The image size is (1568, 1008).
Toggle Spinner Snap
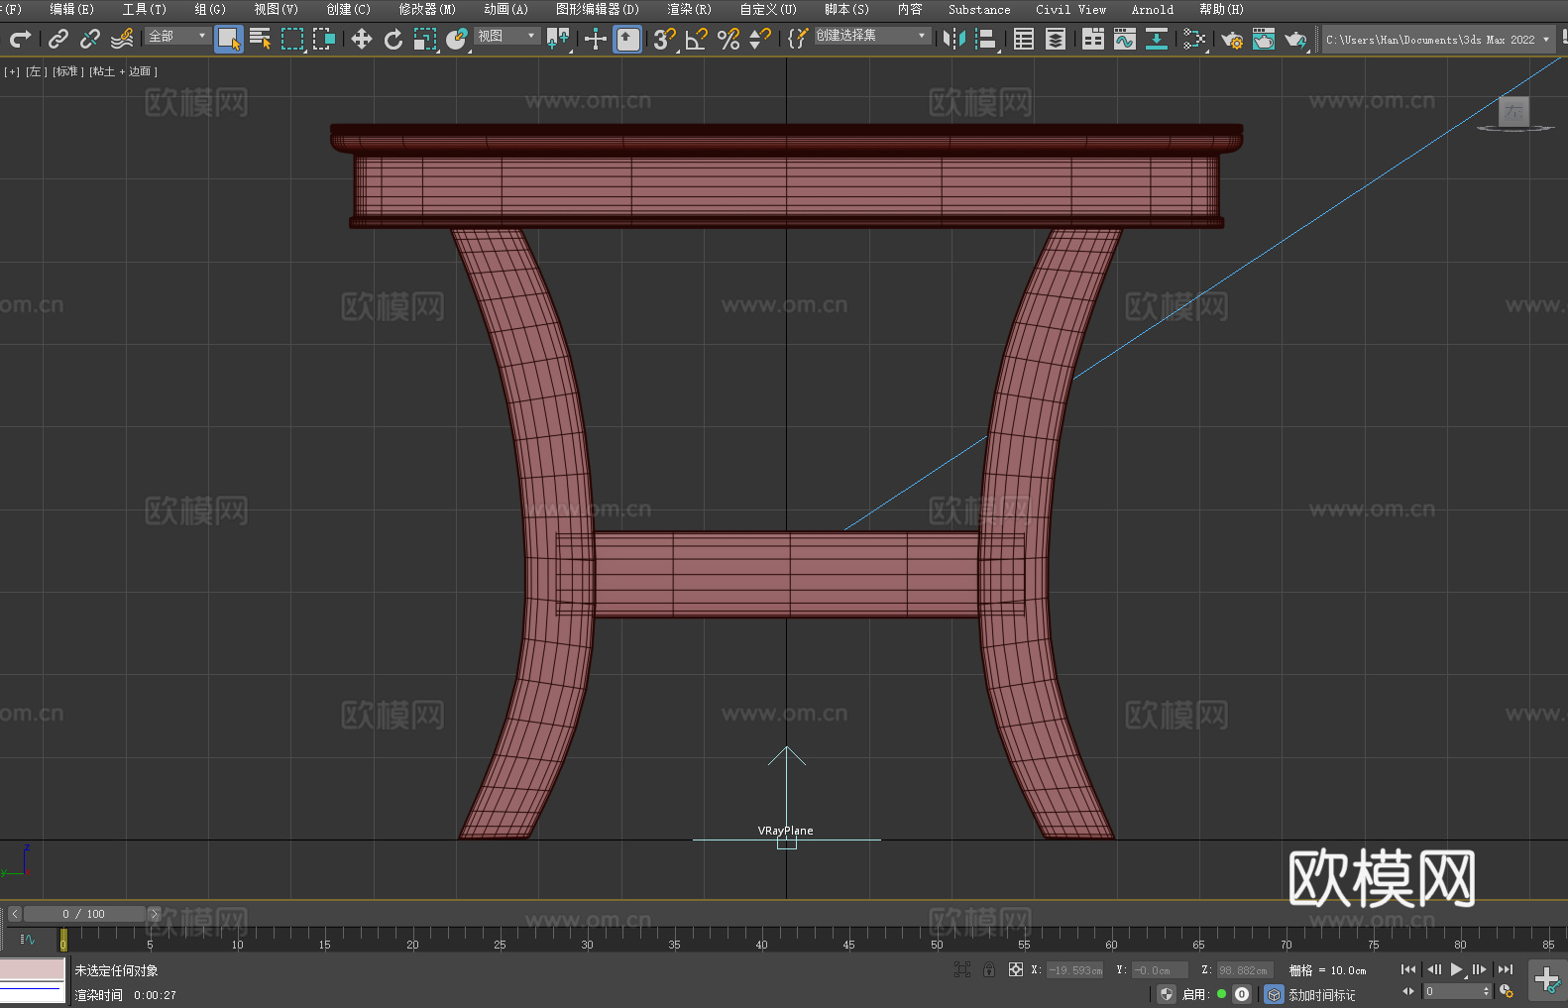[760, 39]
